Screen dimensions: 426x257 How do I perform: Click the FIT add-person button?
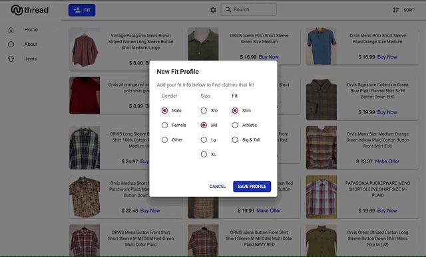(82, 10)
